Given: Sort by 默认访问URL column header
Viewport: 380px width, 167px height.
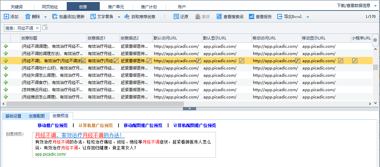Looking at the screenshot, I should click(177, 38).
